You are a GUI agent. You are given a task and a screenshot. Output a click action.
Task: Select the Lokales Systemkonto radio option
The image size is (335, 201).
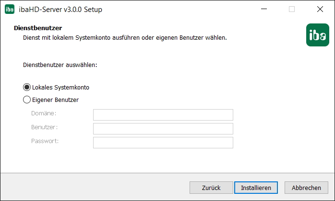coord(27,88)
